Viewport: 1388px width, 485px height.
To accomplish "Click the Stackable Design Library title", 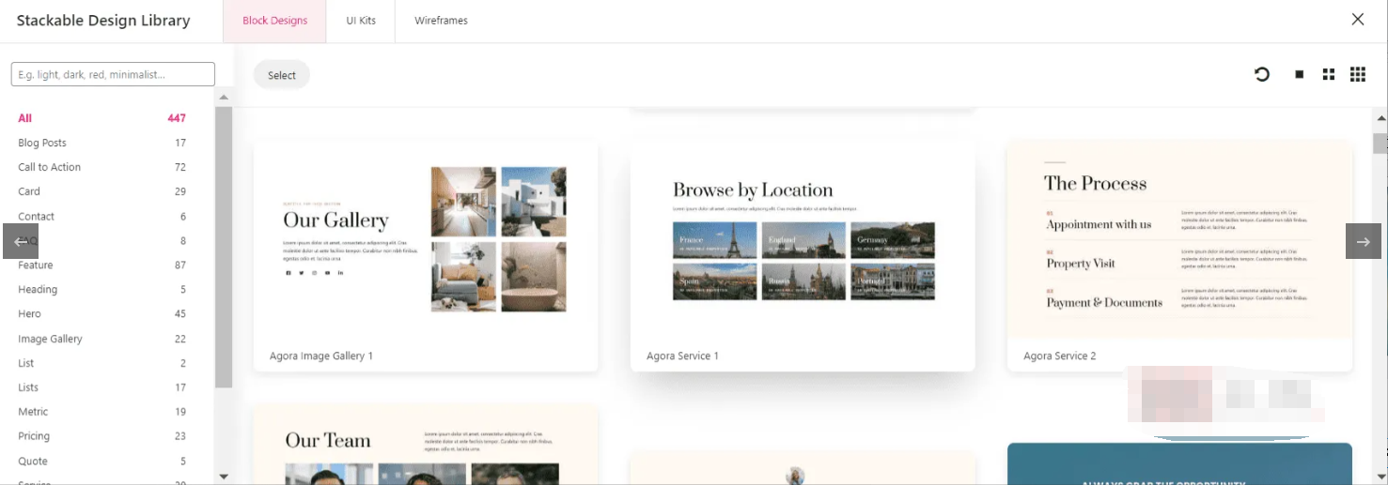I will pos(103,21).
